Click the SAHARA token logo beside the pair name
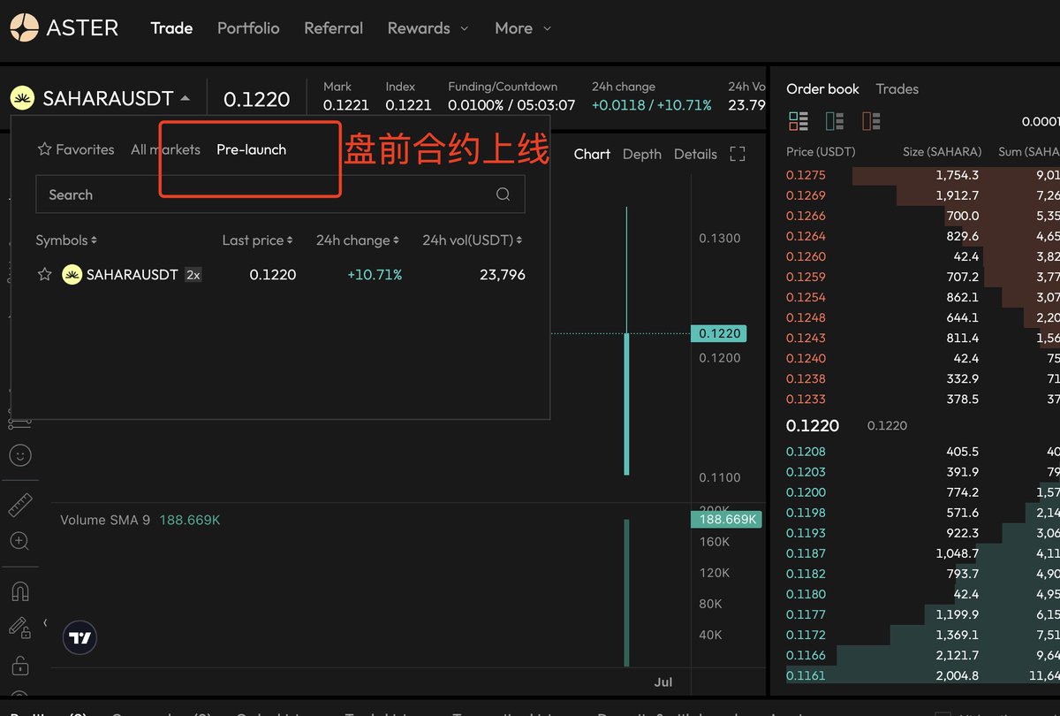The height and width of the screenshot is (716, 1060). [22, 98]
